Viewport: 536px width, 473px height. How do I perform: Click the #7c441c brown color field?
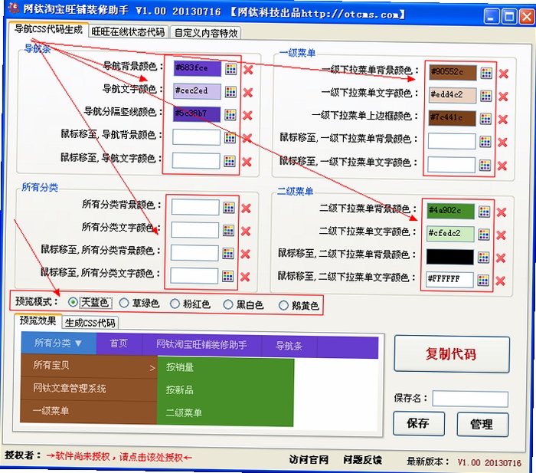(x=453, y=118)
